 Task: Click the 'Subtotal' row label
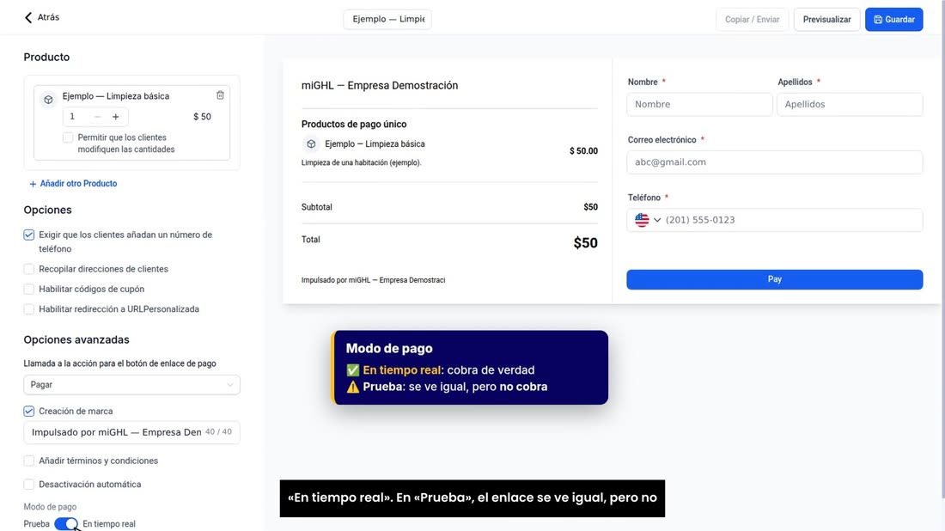click(x=316, y=207)
